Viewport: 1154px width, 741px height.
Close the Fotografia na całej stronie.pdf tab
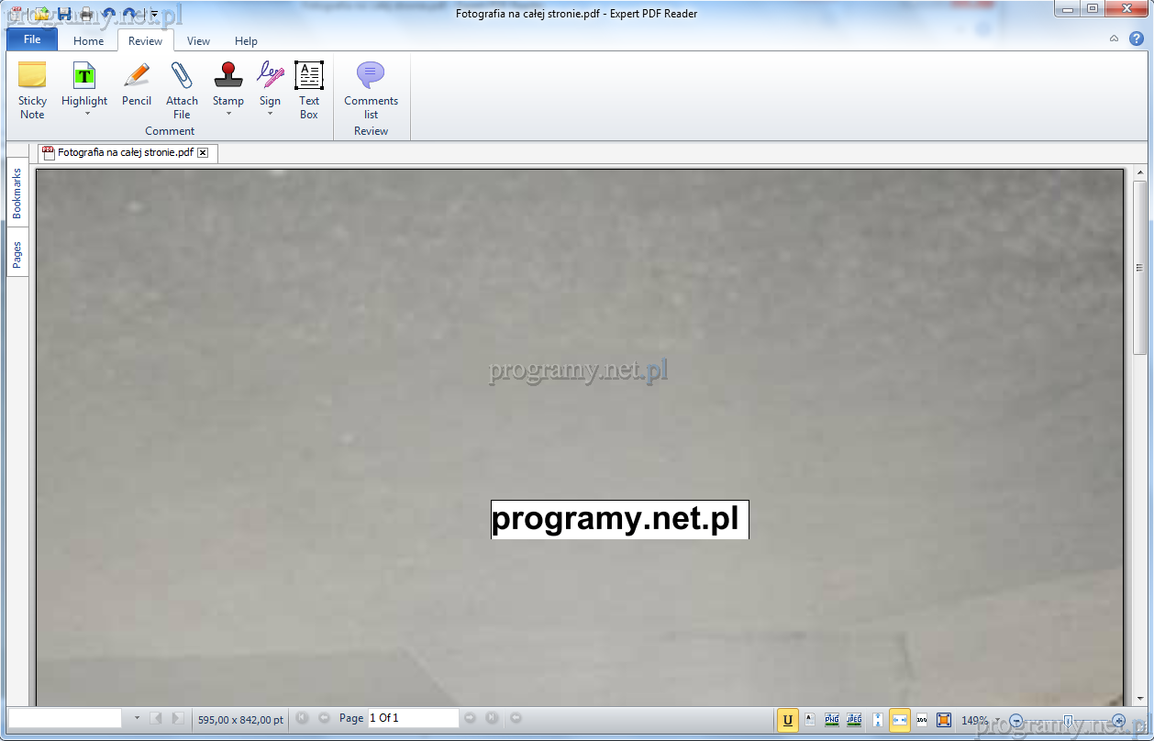(x=203, y=153)
